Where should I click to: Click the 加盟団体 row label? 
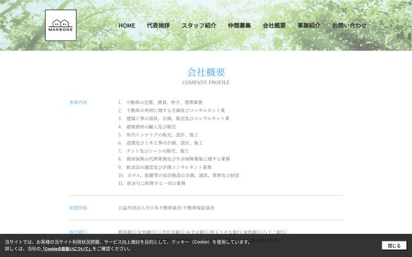pos(79,208)
